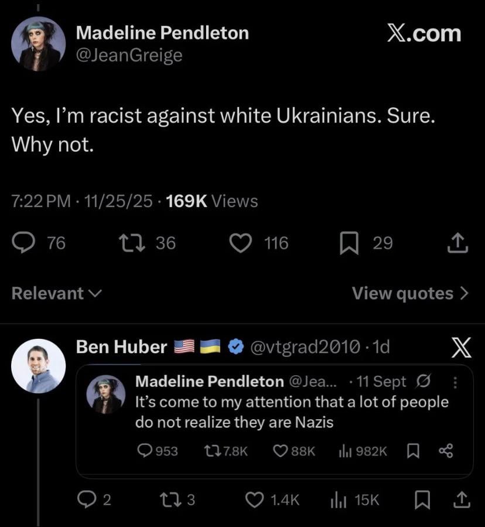Open Ben Huber's profile avatar
The height and width of the screenshot is (527, 485).
pos(39,365)
